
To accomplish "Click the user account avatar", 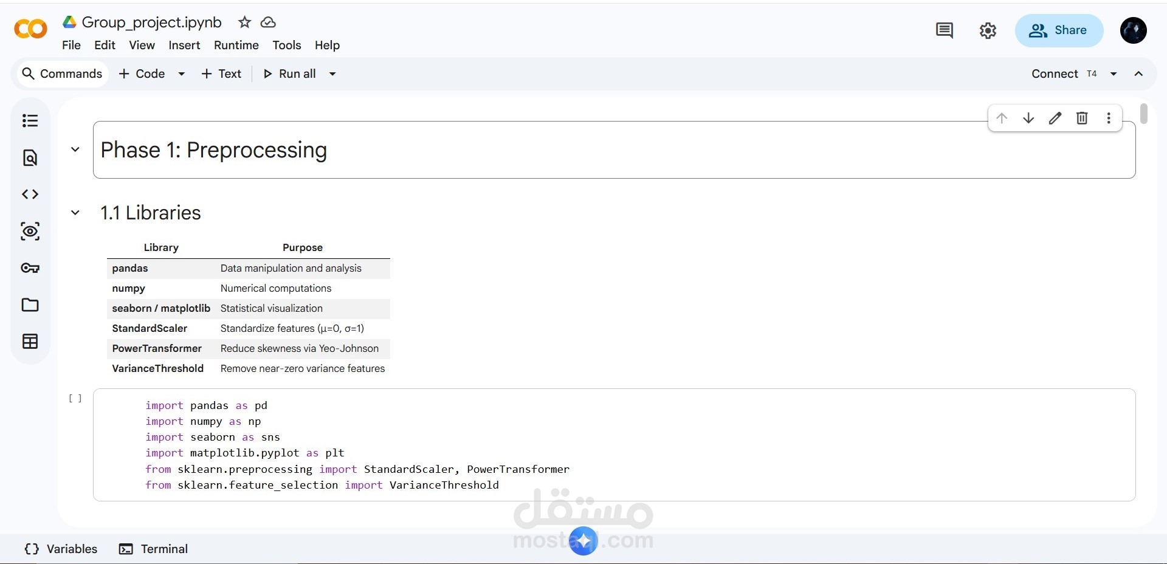I will (1134, 30).
